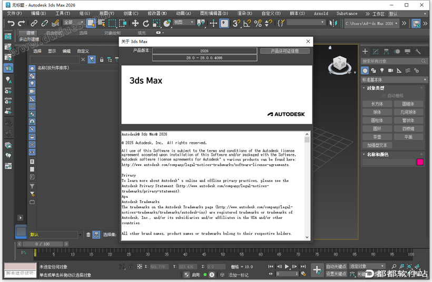
Task: Open the Modify panel icon
Action: click(x=376, y=52)
